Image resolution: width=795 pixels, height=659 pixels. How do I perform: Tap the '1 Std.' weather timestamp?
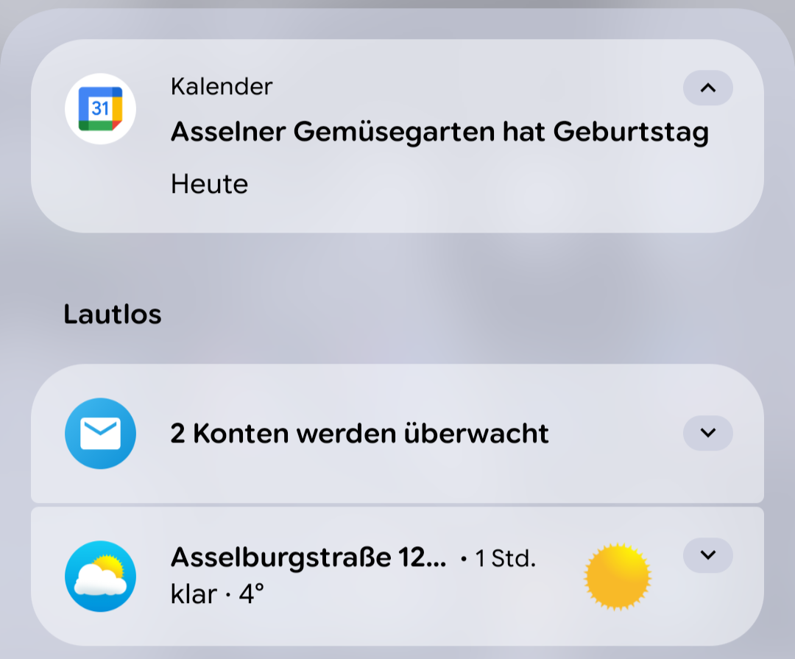pyautogui.click(x=505, y=559)
